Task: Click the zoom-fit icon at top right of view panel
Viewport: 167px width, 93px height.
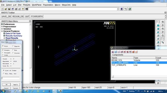Action: pos(163,22)
